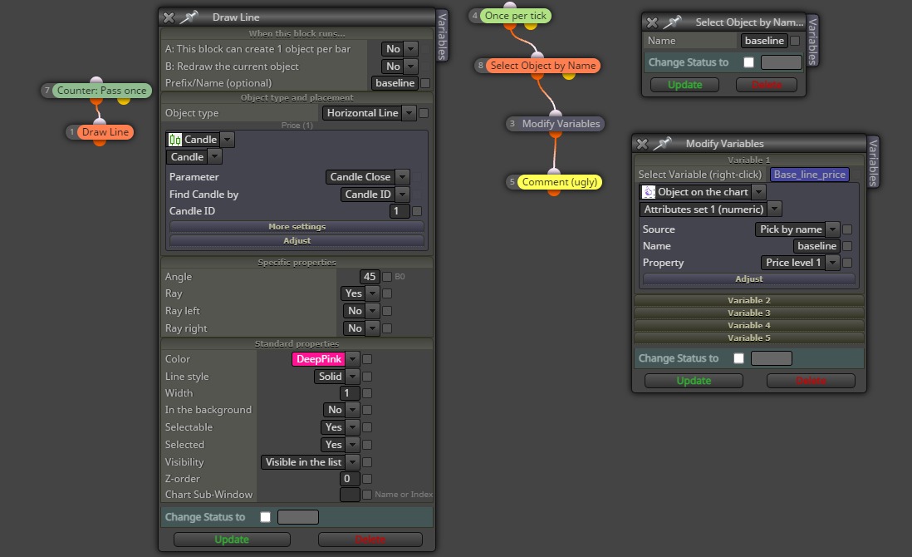Open option B redraw current object dropdown
Viewport: 912px width, 557px height.
click(400, 67)
